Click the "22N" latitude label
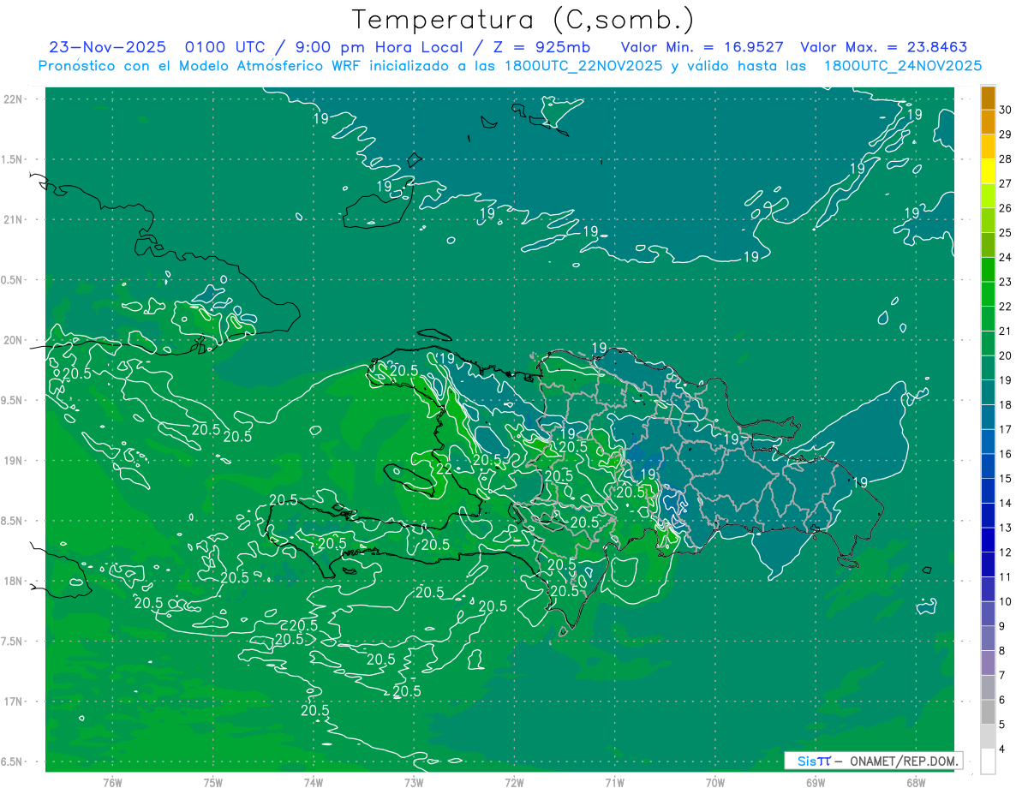The image size is (1028, 794). pyautogui.click(x=14, y=99)
